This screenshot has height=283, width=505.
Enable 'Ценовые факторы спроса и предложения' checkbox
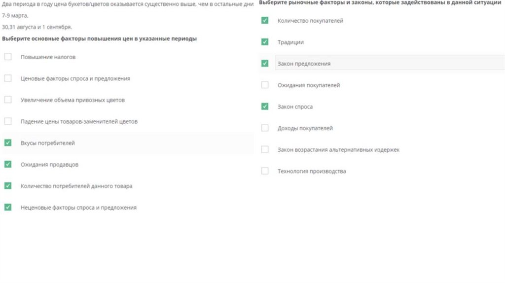pos(8,78)
